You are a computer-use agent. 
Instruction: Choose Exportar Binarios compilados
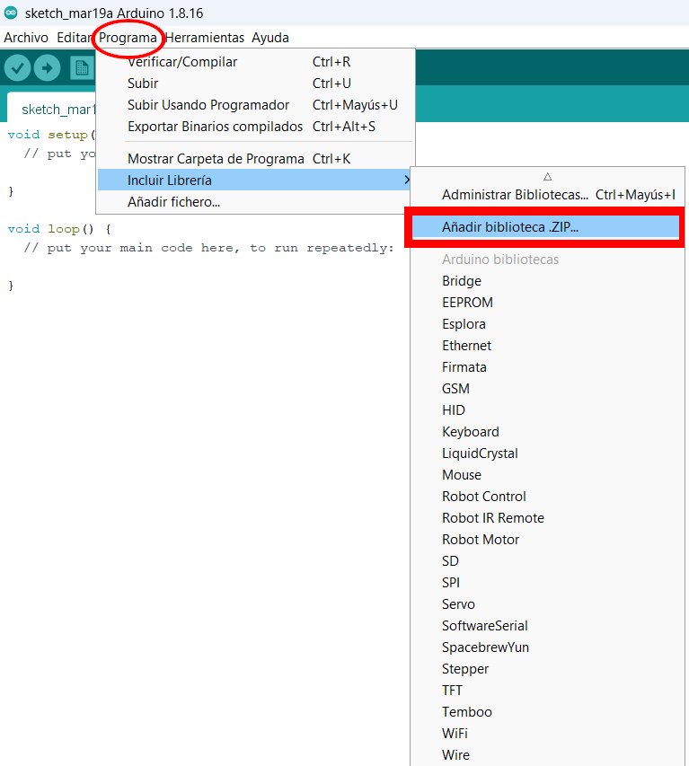[x=215, y=127]
